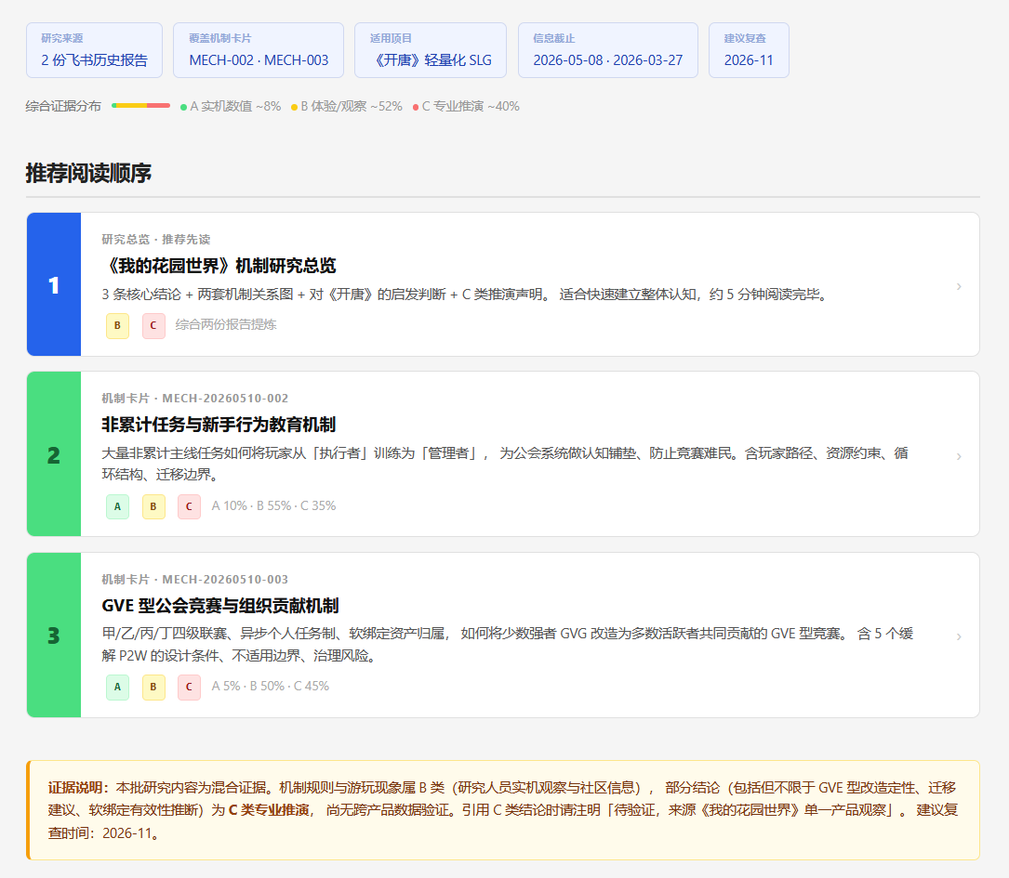
Task: Open the 非累计任务与新手行为教育机制 card title
Action: (219, 425)
